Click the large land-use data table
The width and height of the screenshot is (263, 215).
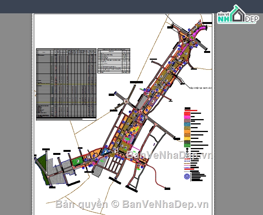pyautogui.click(x=66, y=84)
